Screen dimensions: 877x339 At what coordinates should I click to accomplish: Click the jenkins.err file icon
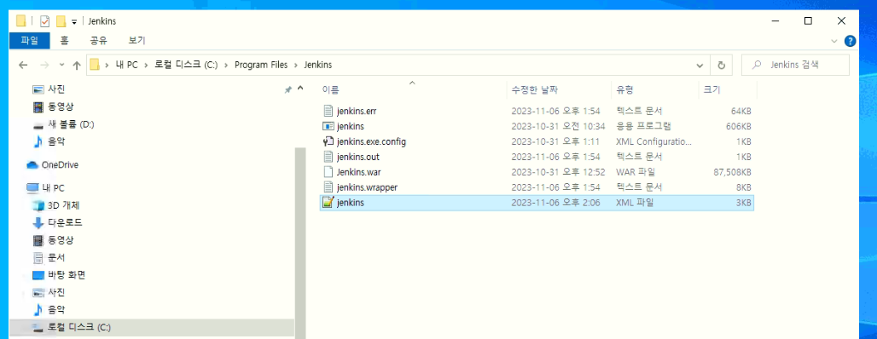(x=328, y=111)
